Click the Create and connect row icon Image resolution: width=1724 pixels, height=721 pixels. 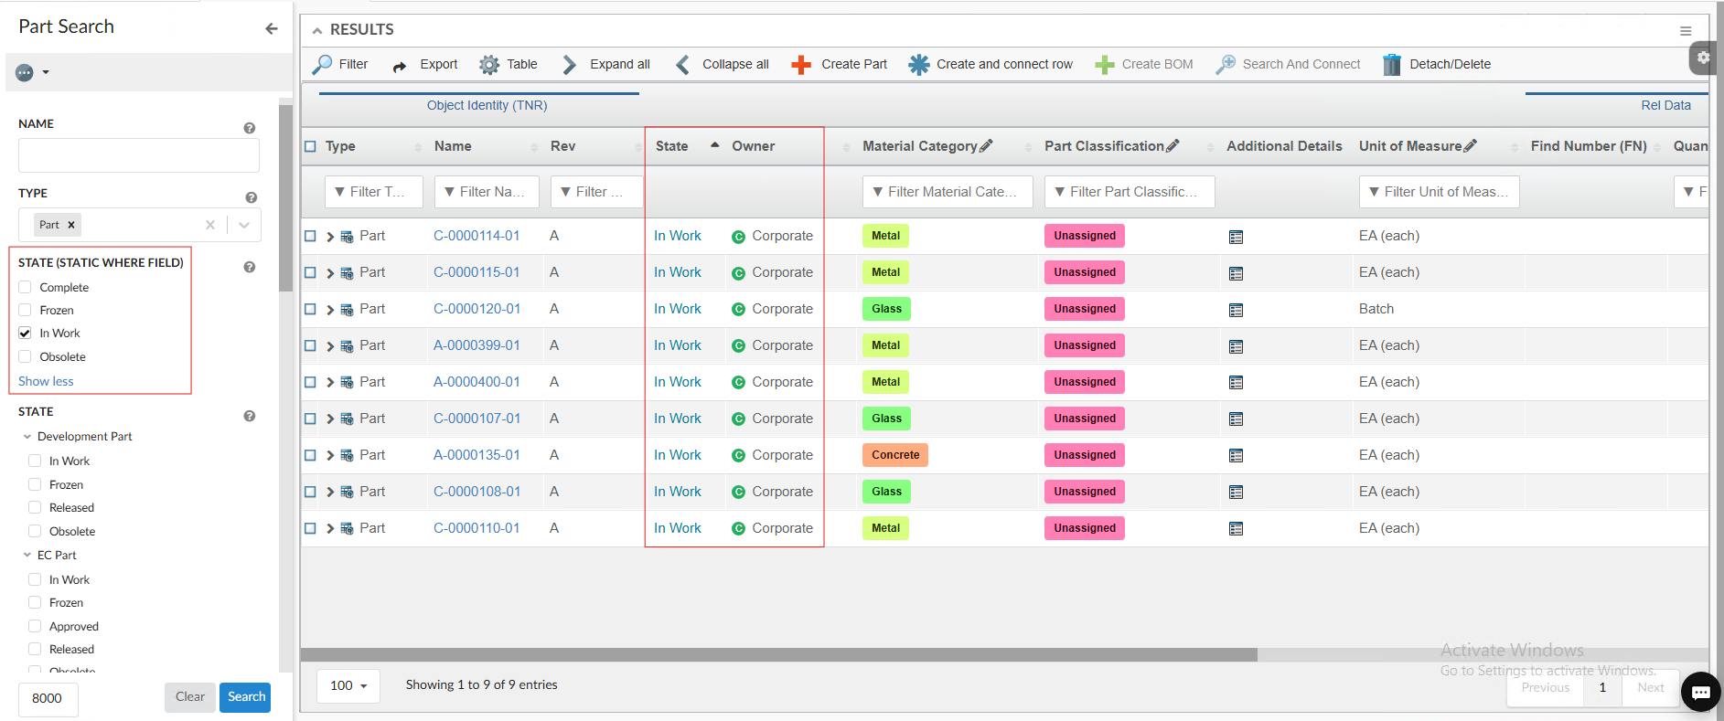(918, 65)
